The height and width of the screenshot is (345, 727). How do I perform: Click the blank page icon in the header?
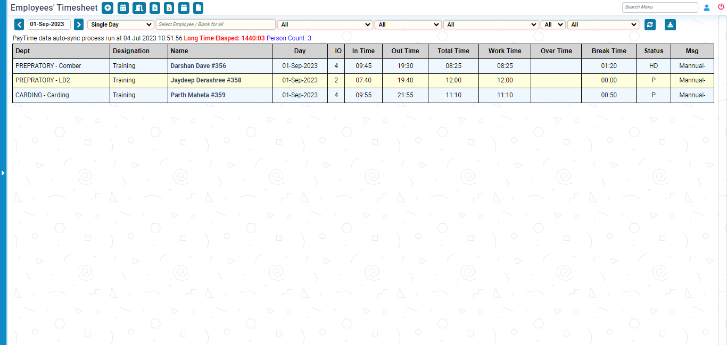[x=198, y=8]
